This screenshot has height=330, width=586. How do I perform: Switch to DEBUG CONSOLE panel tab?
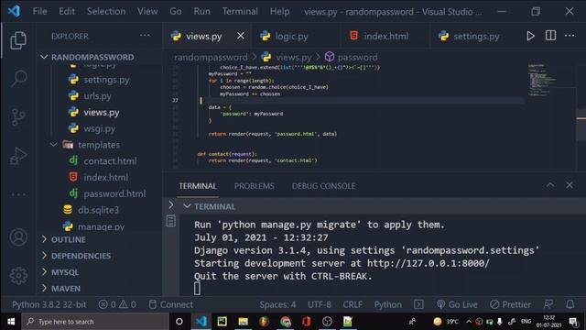pos(323,186)
